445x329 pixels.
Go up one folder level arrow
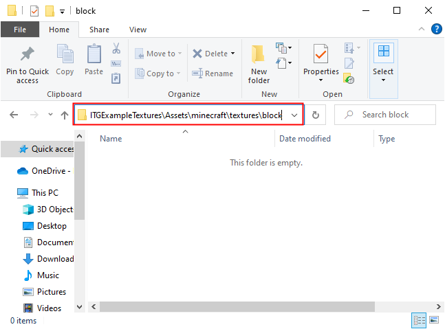click(65, 115)
